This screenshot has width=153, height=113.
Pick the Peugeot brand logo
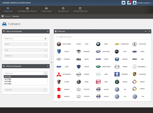117,74
